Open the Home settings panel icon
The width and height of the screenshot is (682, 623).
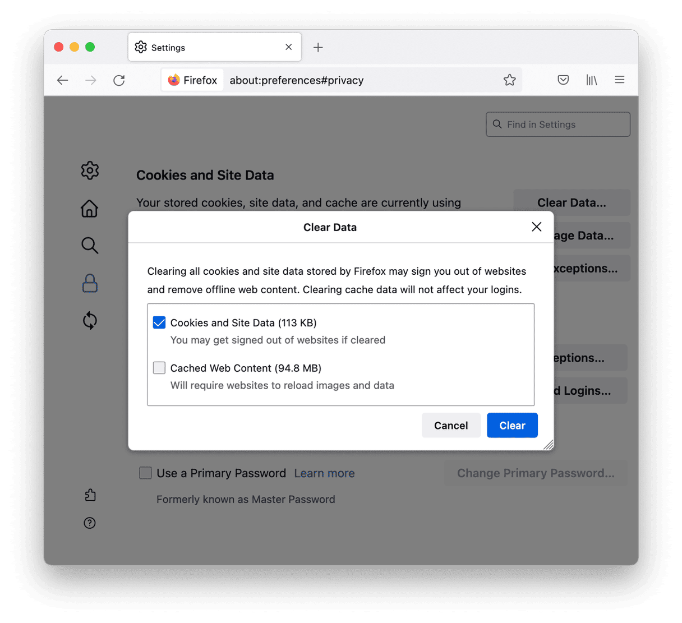90,209
